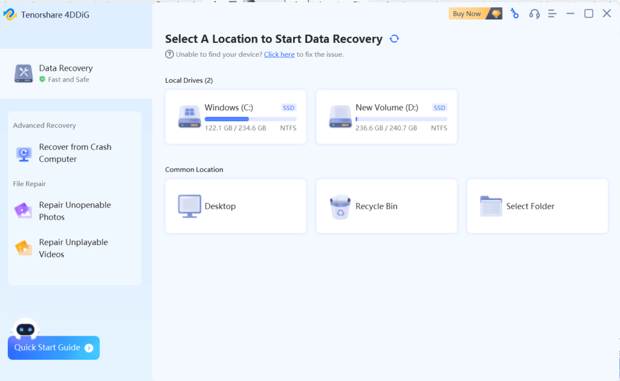Click the Tenorshare 4DDiG logo
This screenshot has height=381, width=620.
(x=10, y=15)
